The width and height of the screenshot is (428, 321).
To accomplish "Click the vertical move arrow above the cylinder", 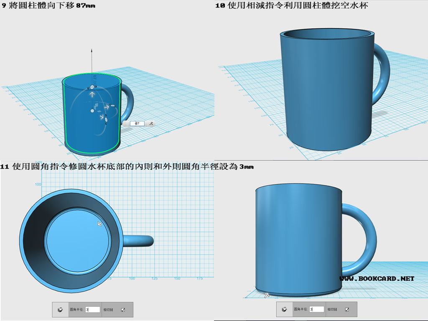I will pos(92,94).
